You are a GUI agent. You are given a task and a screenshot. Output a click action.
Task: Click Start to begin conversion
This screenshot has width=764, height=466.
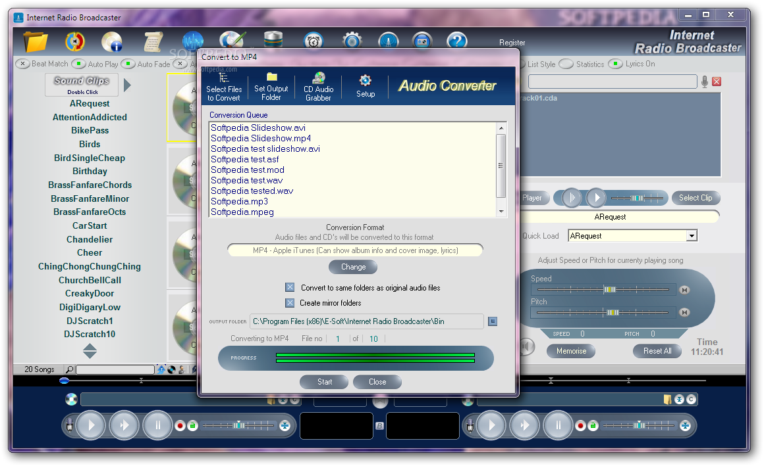click(x=325, y=382)
